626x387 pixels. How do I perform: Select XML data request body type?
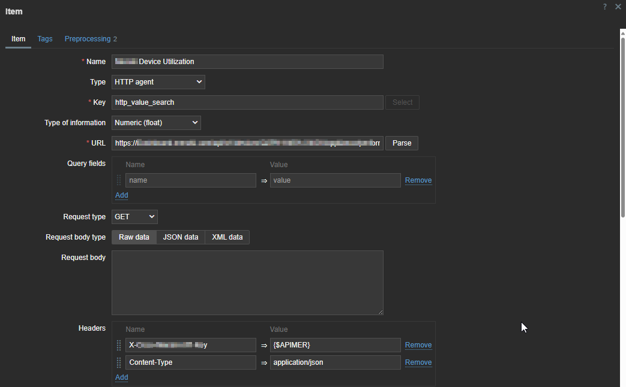pos(227,237)
